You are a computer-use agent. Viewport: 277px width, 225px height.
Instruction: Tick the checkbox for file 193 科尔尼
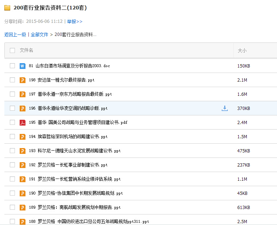tap(12, 151)
